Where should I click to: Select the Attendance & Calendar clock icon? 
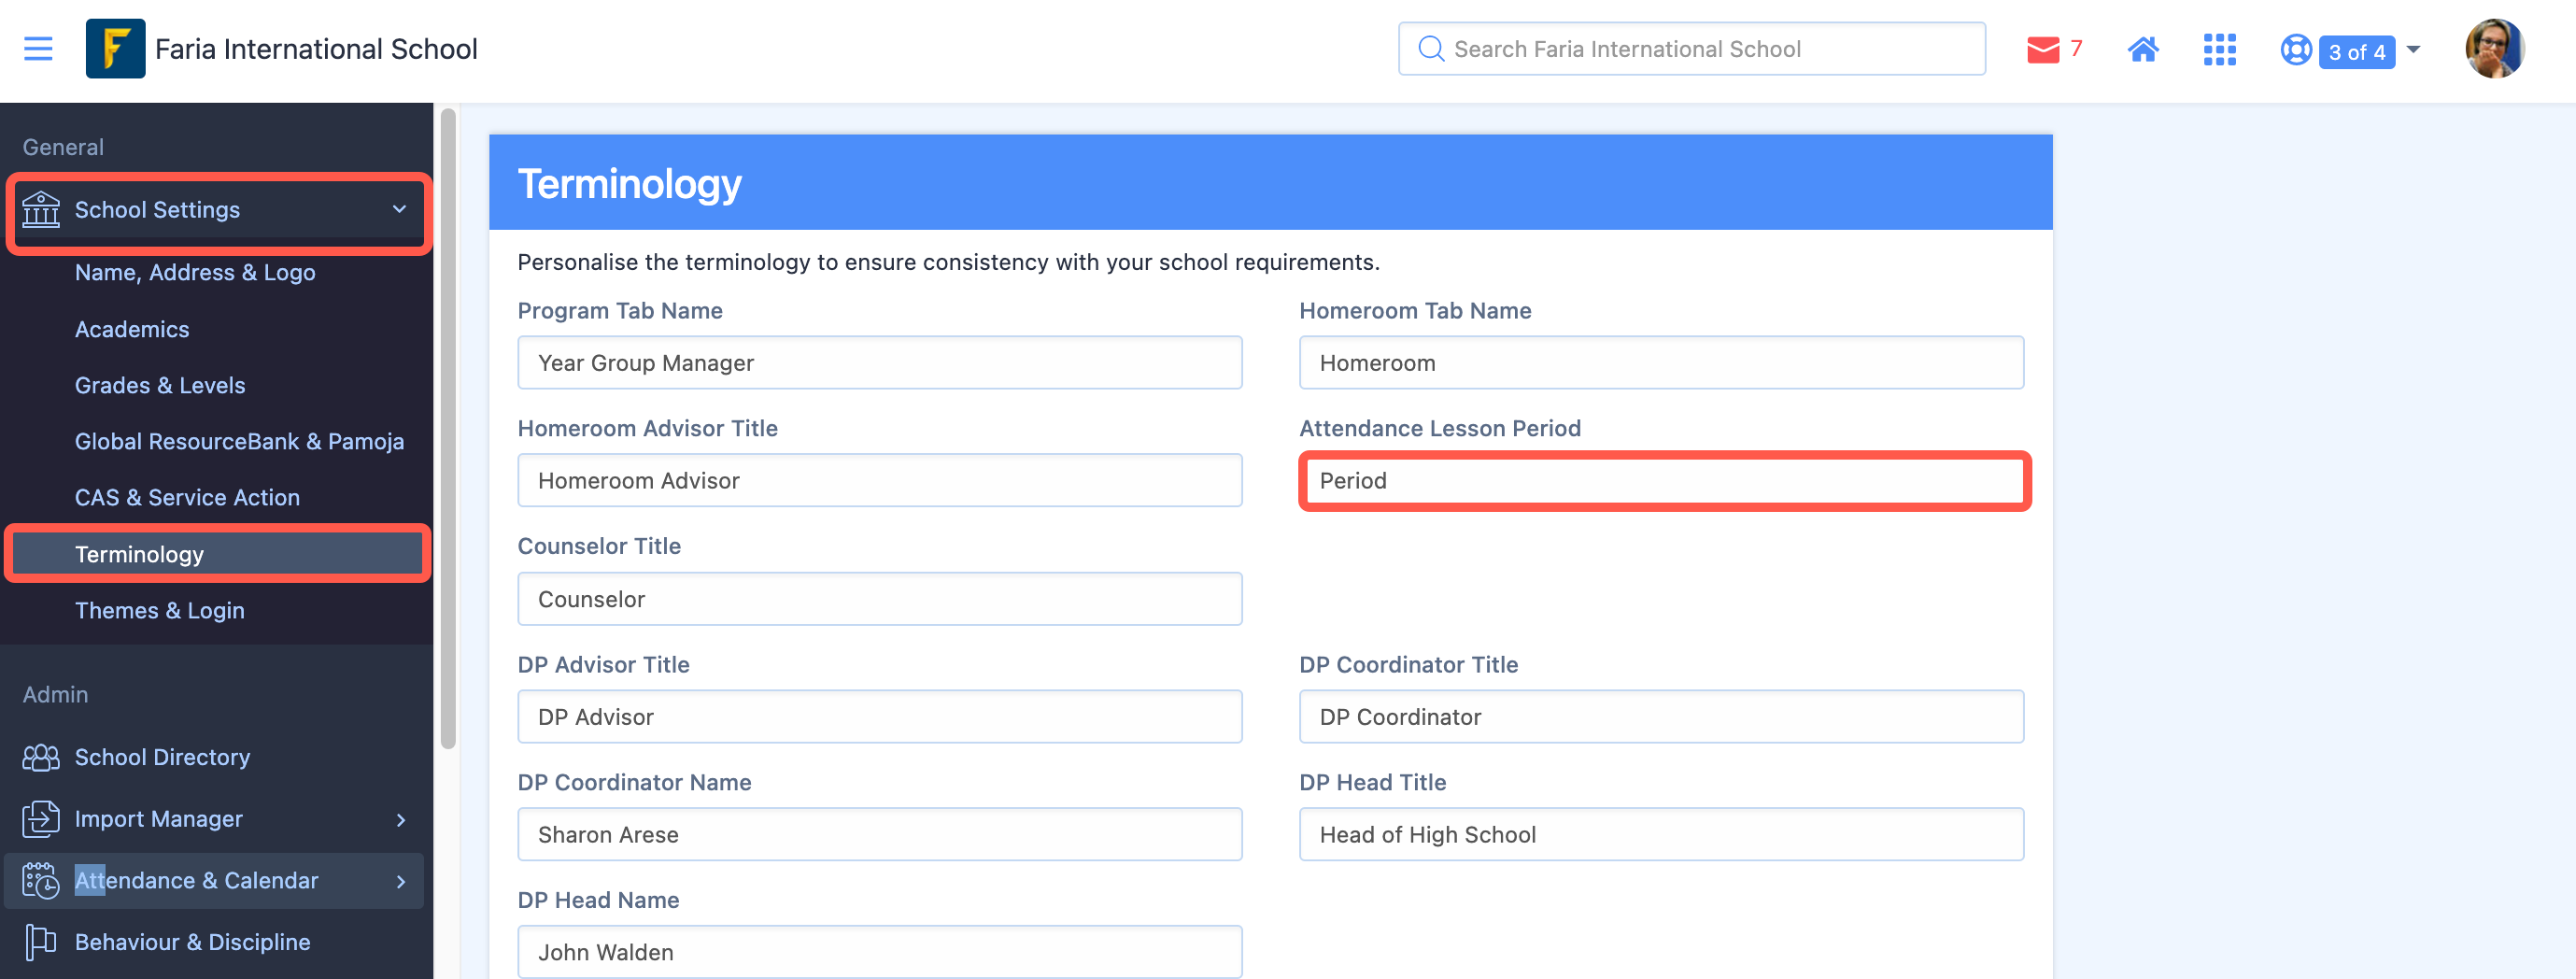click(40, 881)
